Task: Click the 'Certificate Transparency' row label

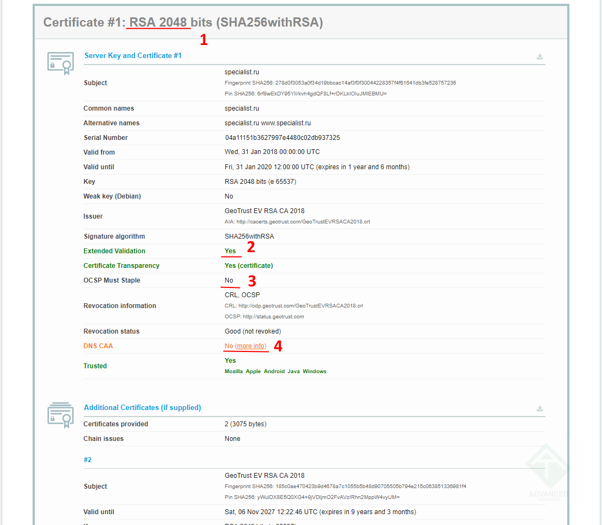Action: pos(121,266)
